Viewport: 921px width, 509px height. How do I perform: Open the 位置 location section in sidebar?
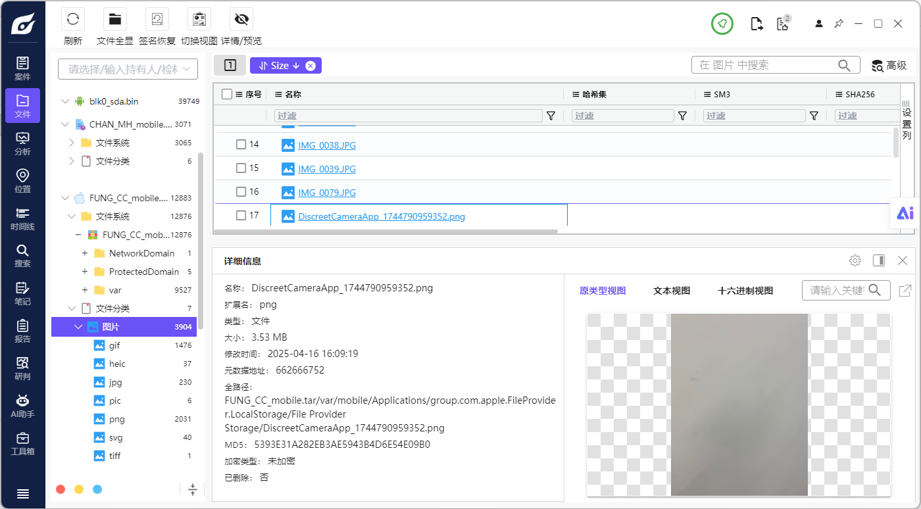point(22,181)
